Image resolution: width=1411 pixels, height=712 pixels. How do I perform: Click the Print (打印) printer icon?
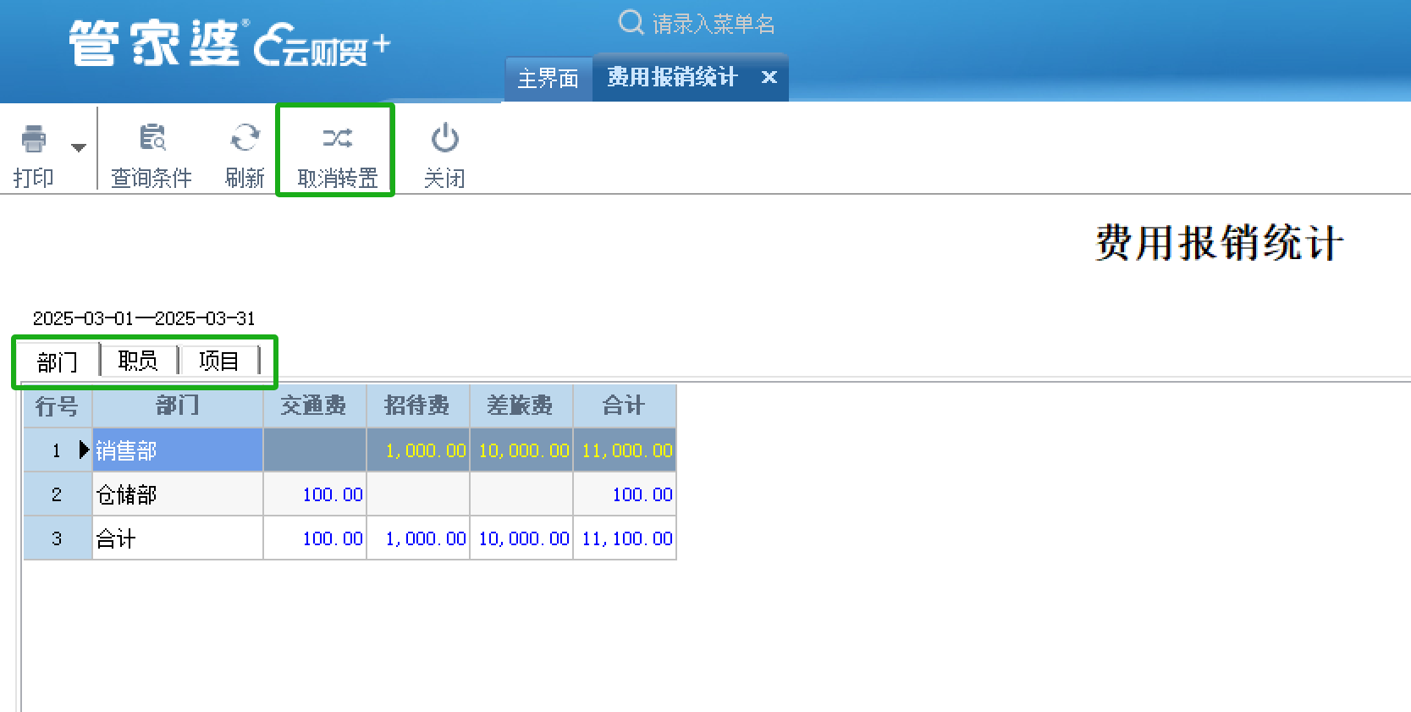34,139
